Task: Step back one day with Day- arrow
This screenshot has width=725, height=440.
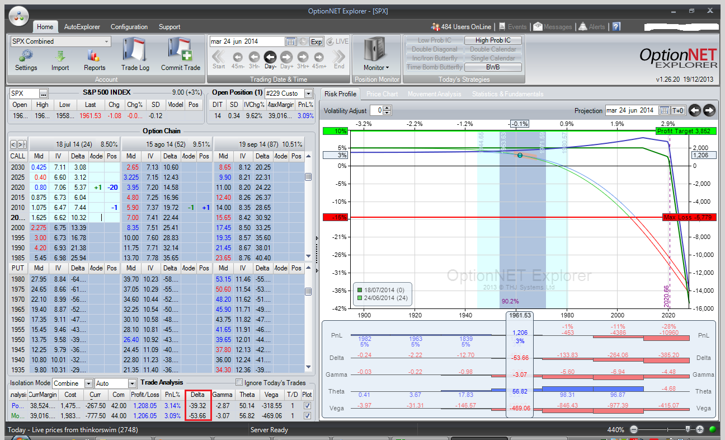Action: coord(270,57)
